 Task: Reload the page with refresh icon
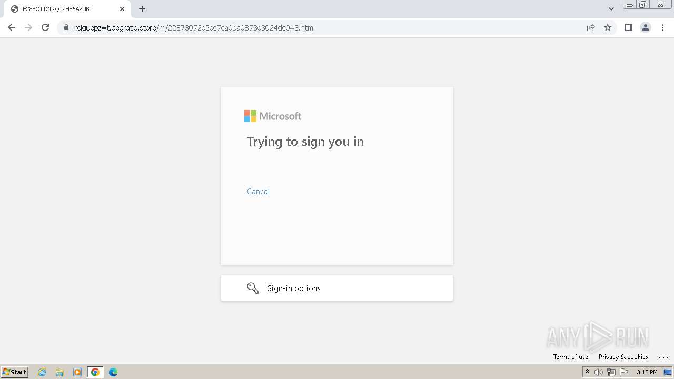tap(45, 27)
